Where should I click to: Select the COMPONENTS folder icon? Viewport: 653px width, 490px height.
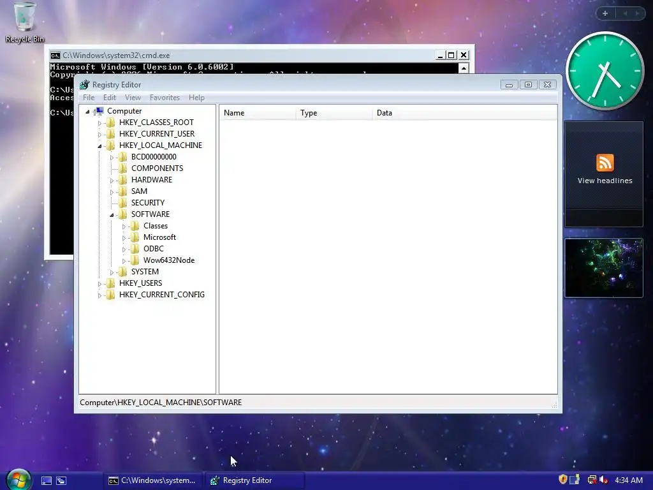tap(123, 168)
